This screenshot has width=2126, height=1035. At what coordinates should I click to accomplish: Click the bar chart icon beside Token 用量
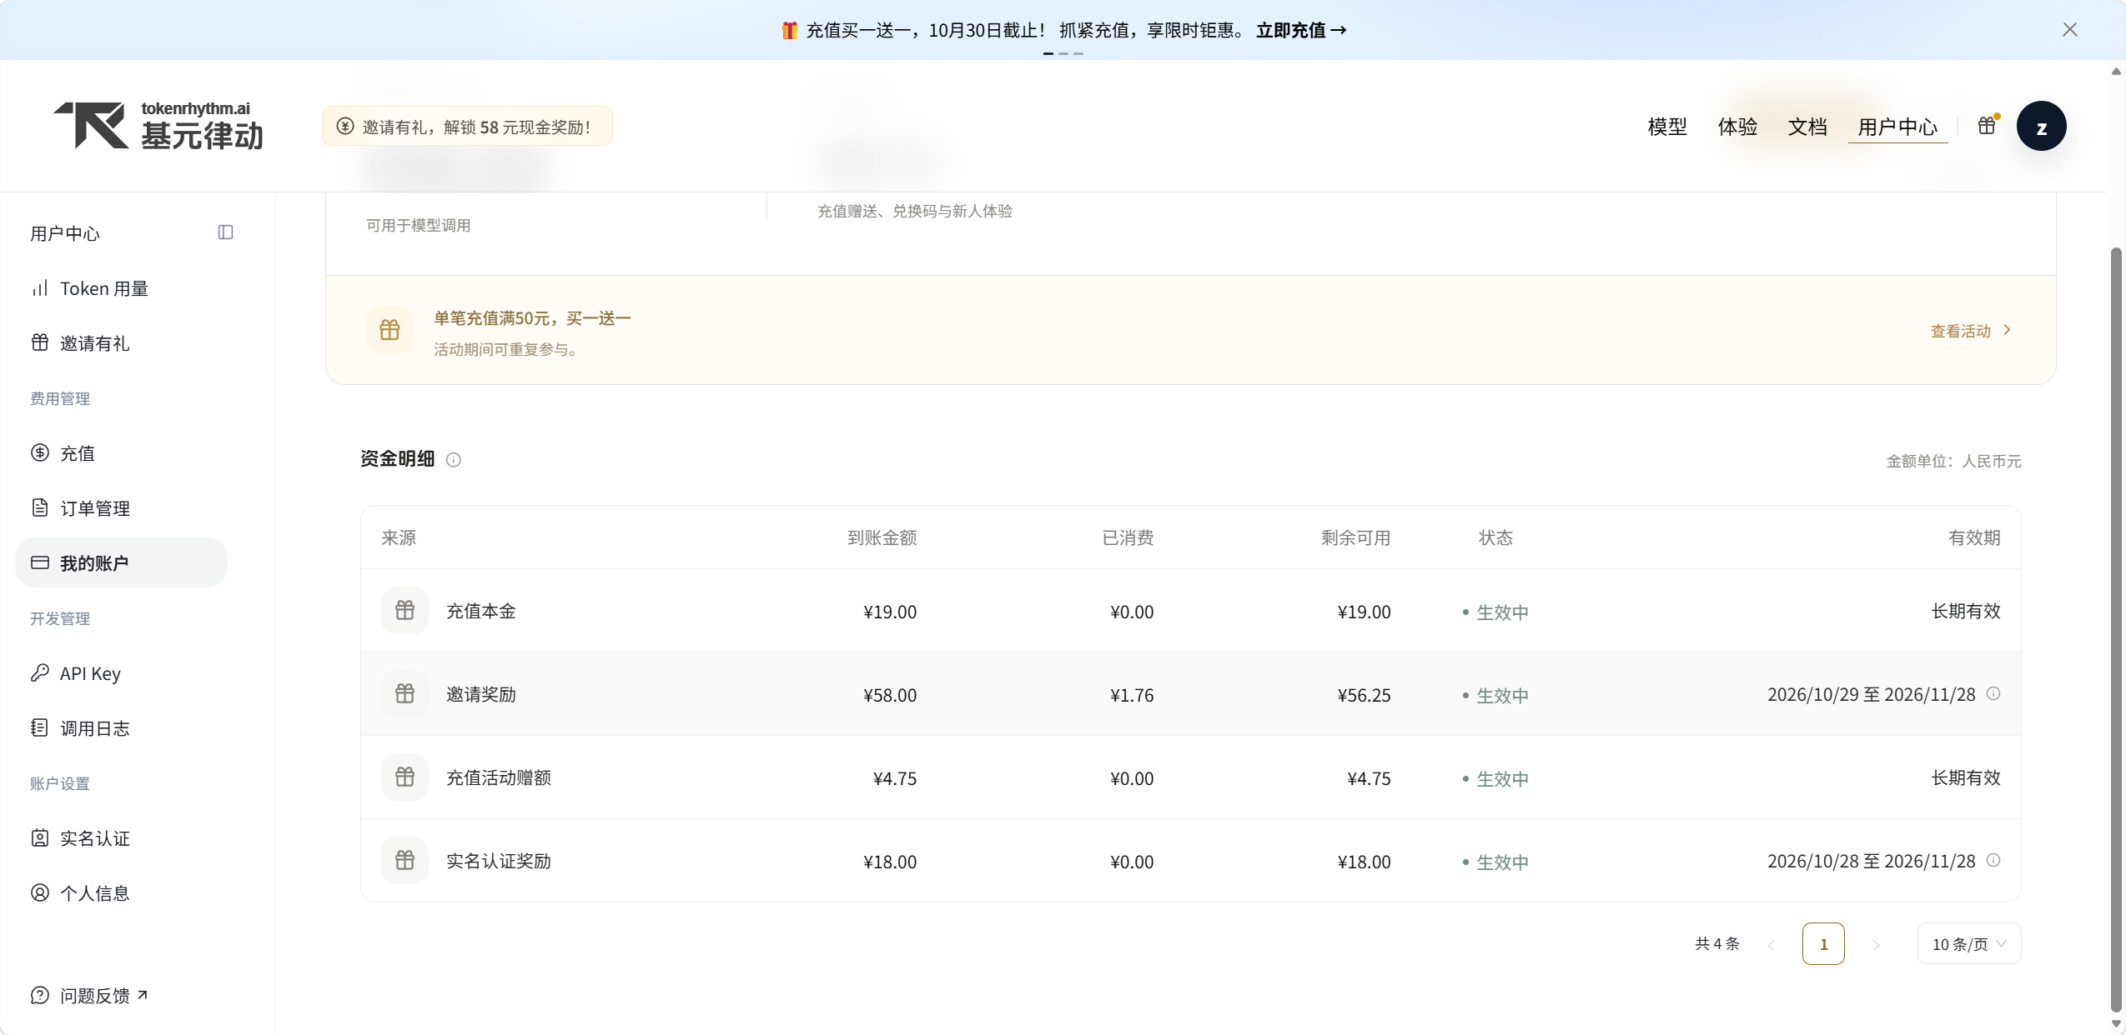click(39, 288)
